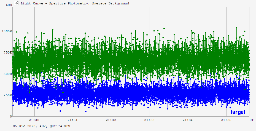Click the 21:30 time axis label

pos(34,120)
